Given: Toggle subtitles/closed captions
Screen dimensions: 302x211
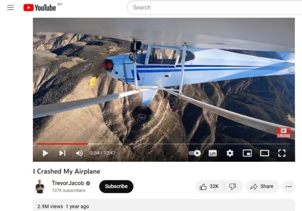Looking at the screenshot, I should pos(213,153).
